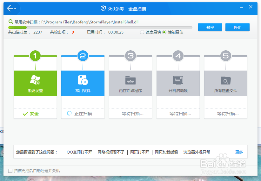Open the 更多 link for more issues

point(239,152)
